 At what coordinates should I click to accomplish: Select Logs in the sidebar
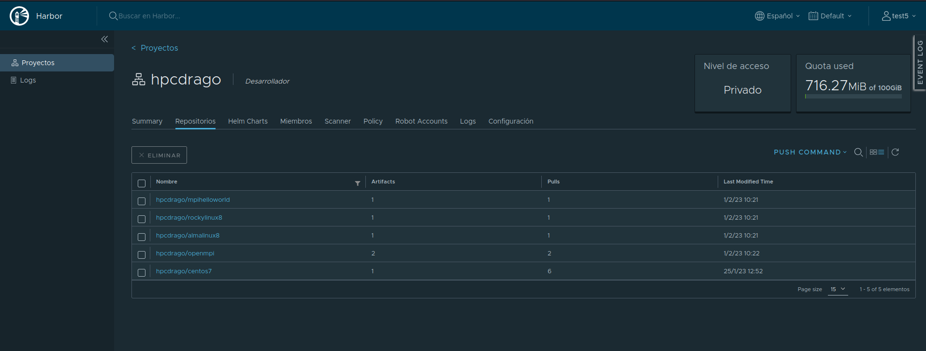(x=57, y=80)
